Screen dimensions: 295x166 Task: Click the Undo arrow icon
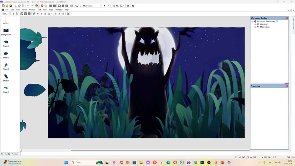[28, 6]
